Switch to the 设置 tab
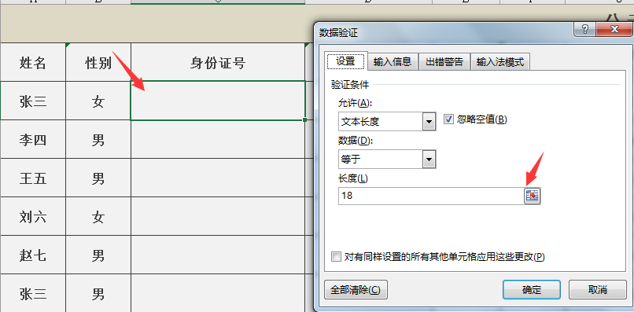 346,61
